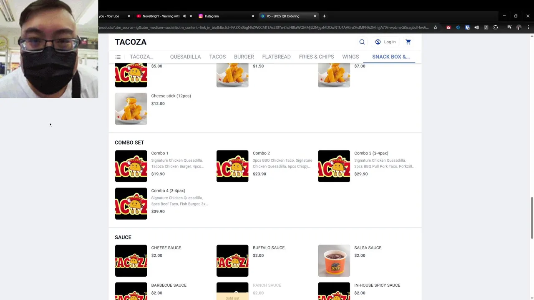Click the TACOZA store title

point(131,42)
